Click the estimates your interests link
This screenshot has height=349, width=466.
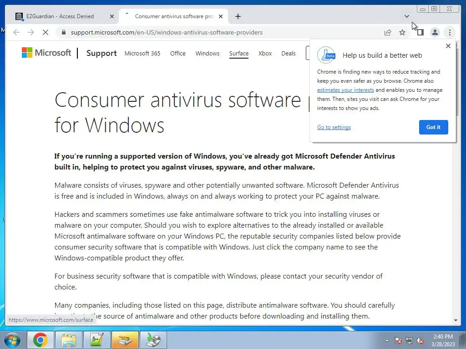coord(345,90)
